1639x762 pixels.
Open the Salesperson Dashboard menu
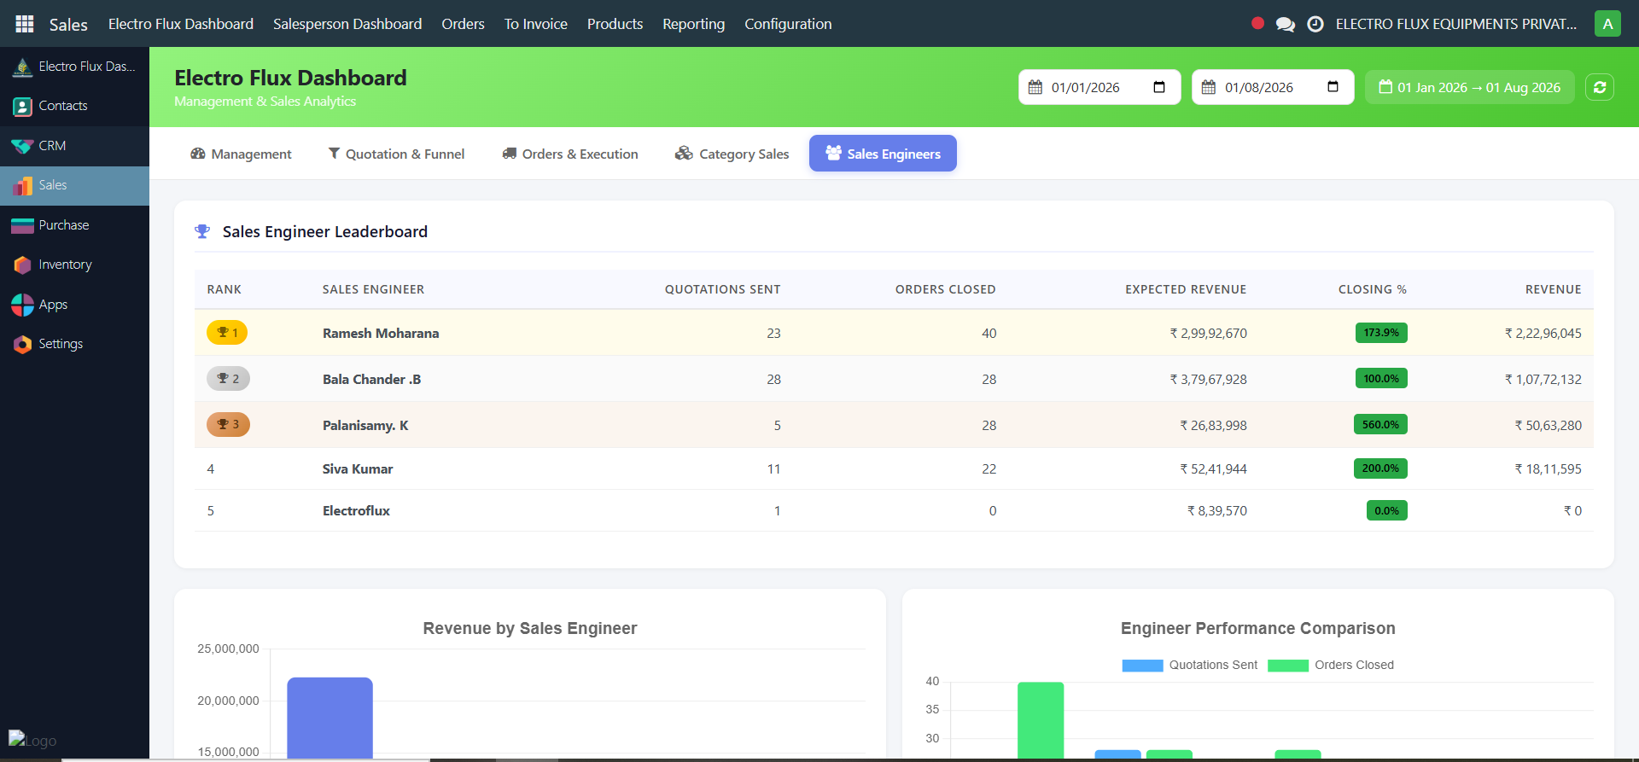coord(347,24)
